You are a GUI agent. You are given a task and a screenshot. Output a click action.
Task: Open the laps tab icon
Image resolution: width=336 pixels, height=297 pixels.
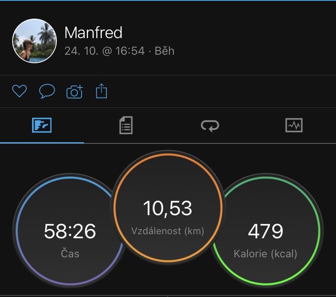tap(210, 126)
